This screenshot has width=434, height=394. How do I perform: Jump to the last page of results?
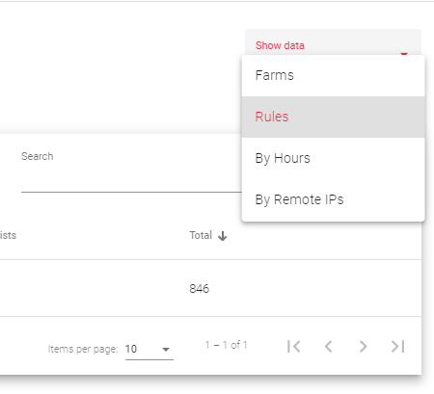point(397,347)
